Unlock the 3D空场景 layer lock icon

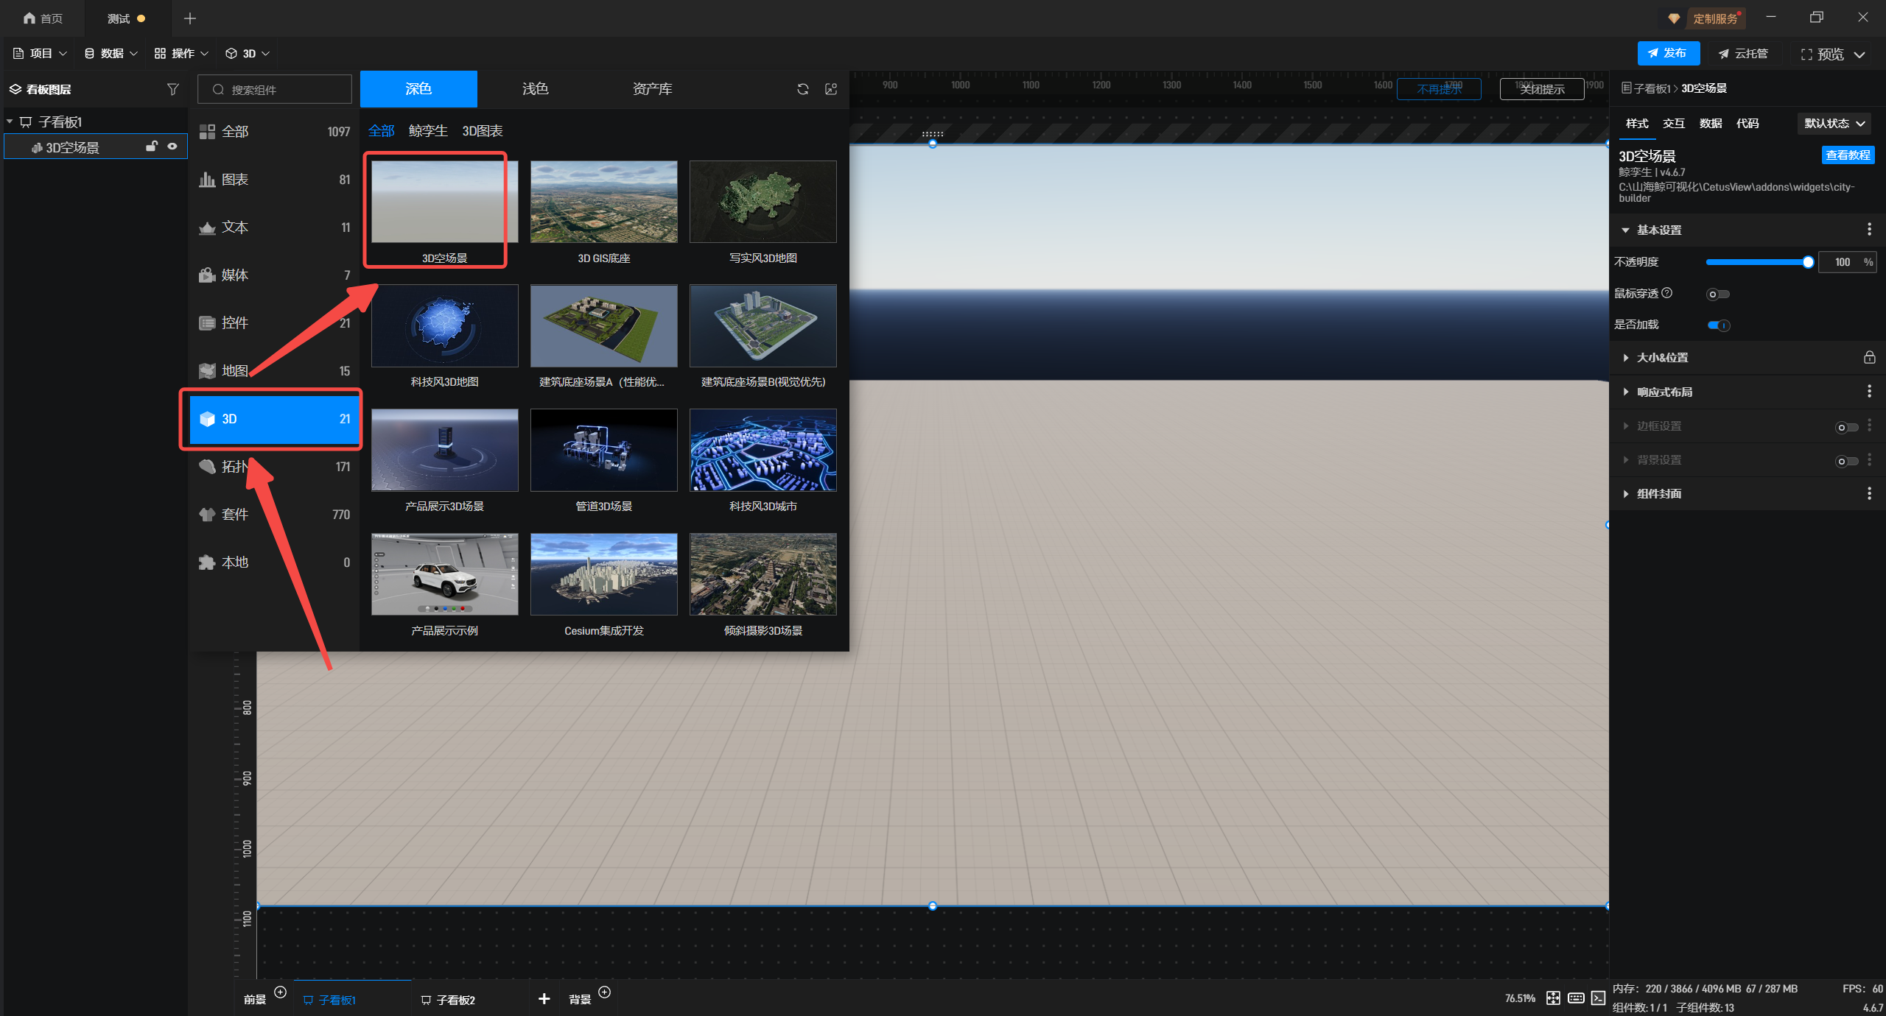[x=151, y=147]
